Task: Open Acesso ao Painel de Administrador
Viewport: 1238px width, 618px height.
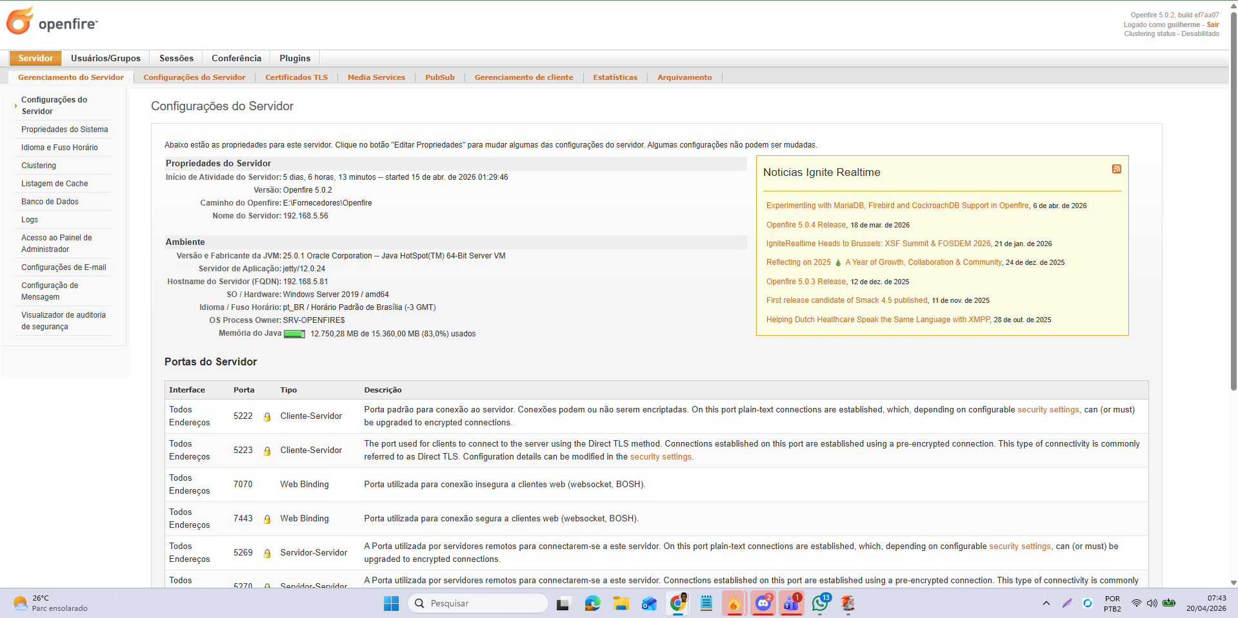Action: tap(57, 244)
